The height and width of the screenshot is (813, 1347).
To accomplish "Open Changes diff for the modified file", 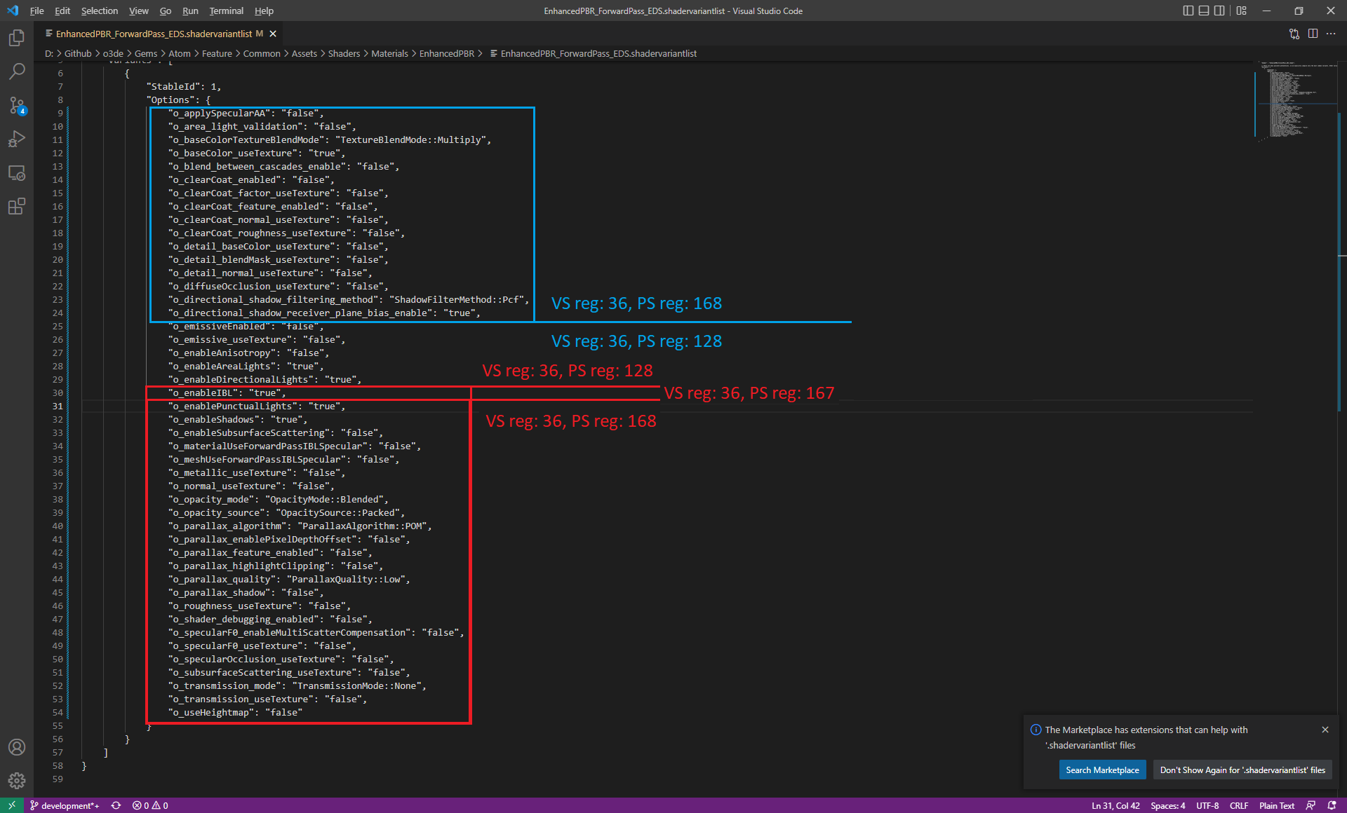I will click(x=1294, y=33).
